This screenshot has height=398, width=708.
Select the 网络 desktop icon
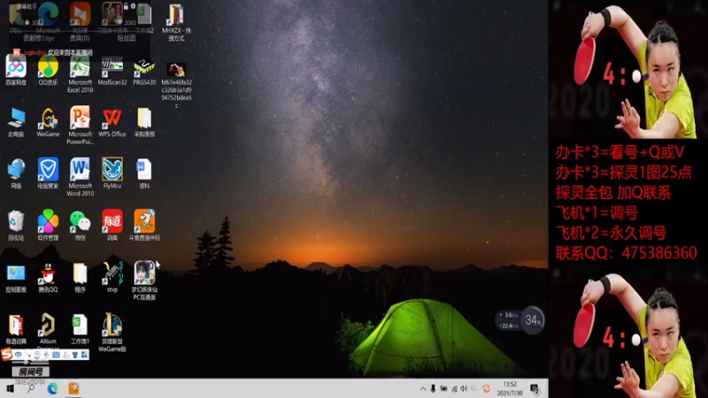pos(16,173)
